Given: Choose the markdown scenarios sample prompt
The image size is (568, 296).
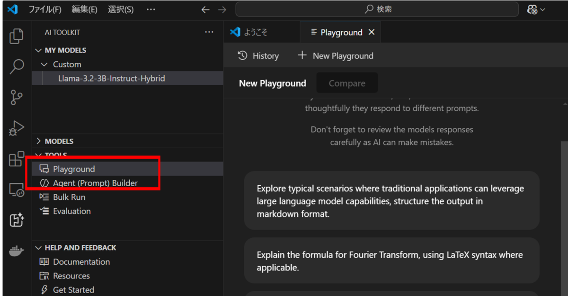Looking at the screenshot, I should coord(392,201).
